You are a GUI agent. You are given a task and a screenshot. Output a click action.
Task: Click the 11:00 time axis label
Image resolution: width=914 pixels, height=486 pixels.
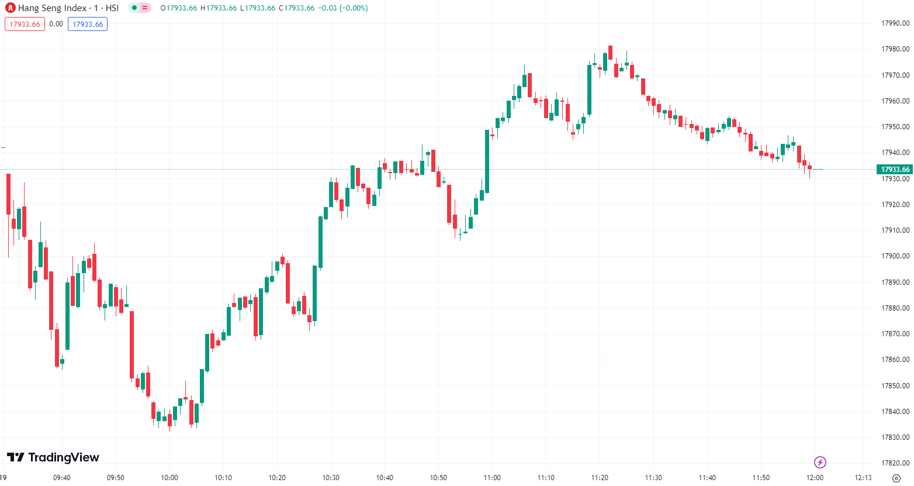click(492, 478)
